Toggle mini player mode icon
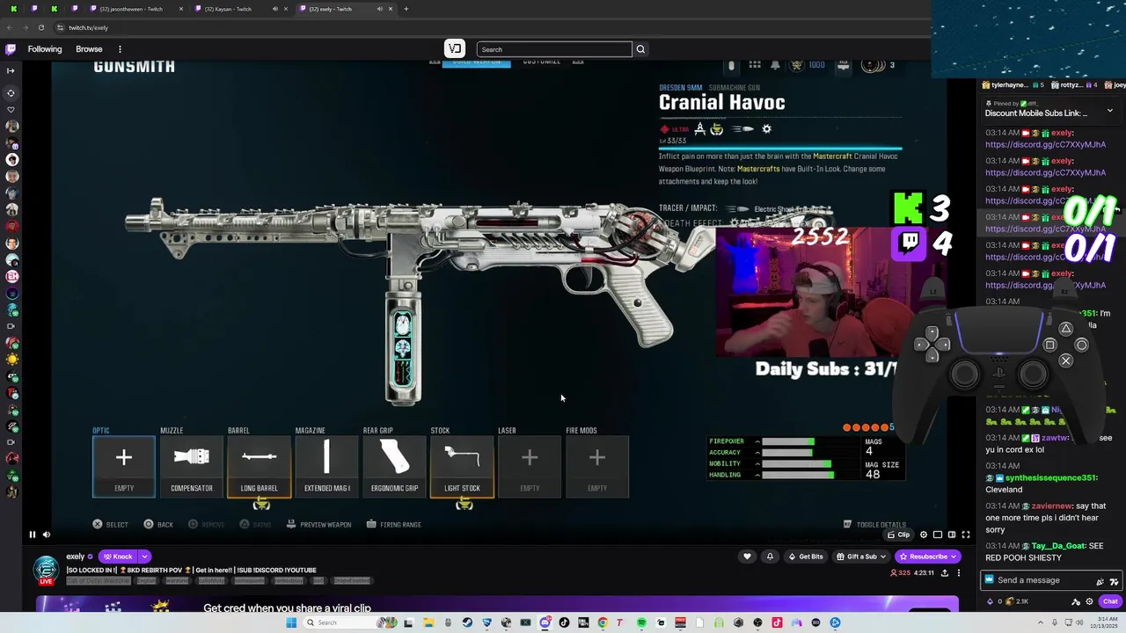Image resolution: width=1126 pixels, height=633 pixels. 938,535
